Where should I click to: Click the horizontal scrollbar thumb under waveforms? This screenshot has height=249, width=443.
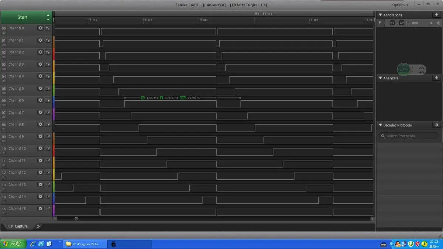(76, 218)
